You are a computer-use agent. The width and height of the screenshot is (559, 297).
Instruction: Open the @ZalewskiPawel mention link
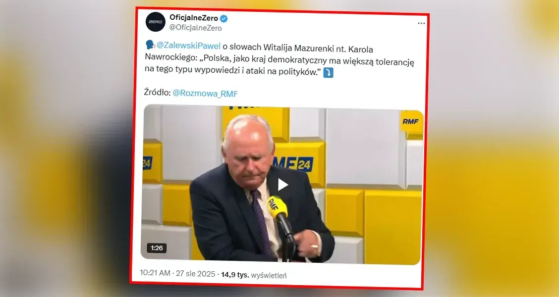point(188,46)
